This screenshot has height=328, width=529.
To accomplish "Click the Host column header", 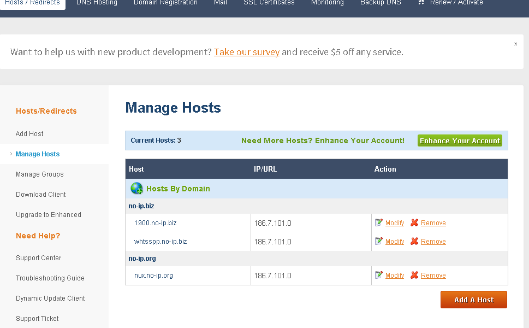I will pyautogui.click(x=136, y=169).
